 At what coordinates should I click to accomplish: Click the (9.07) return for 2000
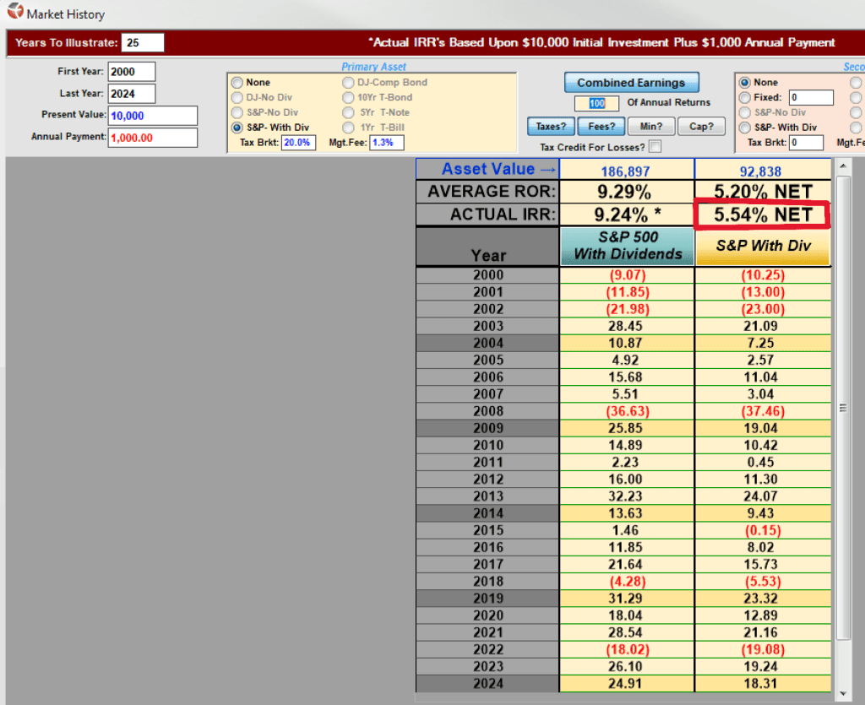tap(628, 275)
